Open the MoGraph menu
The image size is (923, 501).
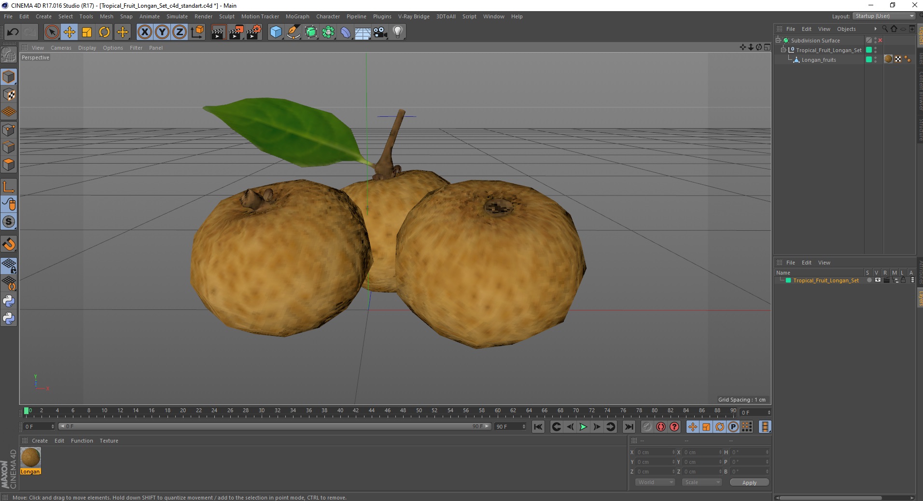coord(297,16)
